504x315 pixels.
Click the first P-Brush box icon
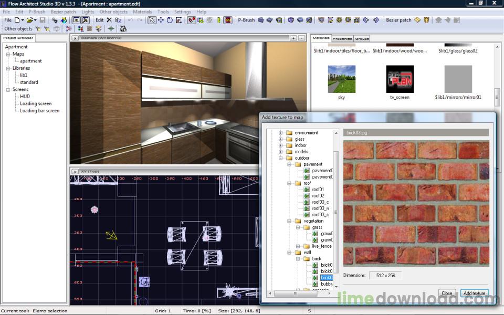click(x=261, y=20)
